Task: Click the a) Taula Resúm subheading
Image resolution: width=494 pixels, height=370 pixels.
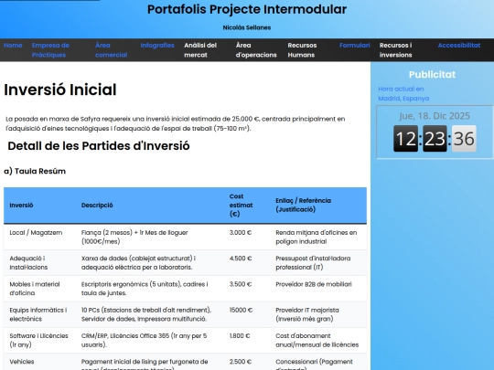Action: point(35,171)
